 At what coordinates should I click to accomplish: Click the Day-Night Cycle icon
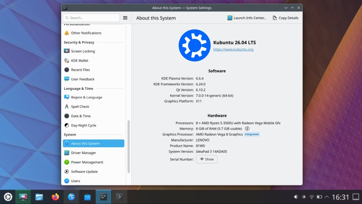point(67,125)
